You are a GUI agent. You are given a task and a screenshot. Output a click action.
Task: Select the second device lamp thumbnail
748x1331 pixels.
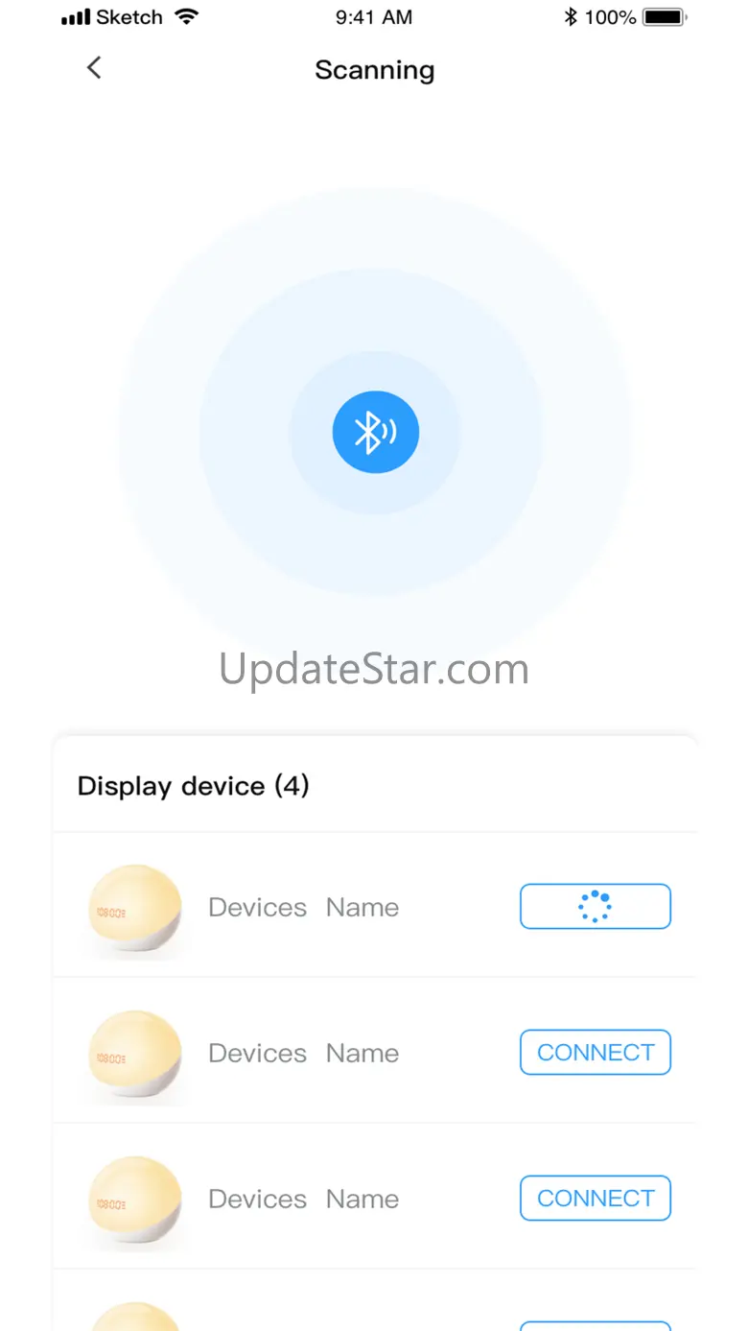coord(133,1054)
